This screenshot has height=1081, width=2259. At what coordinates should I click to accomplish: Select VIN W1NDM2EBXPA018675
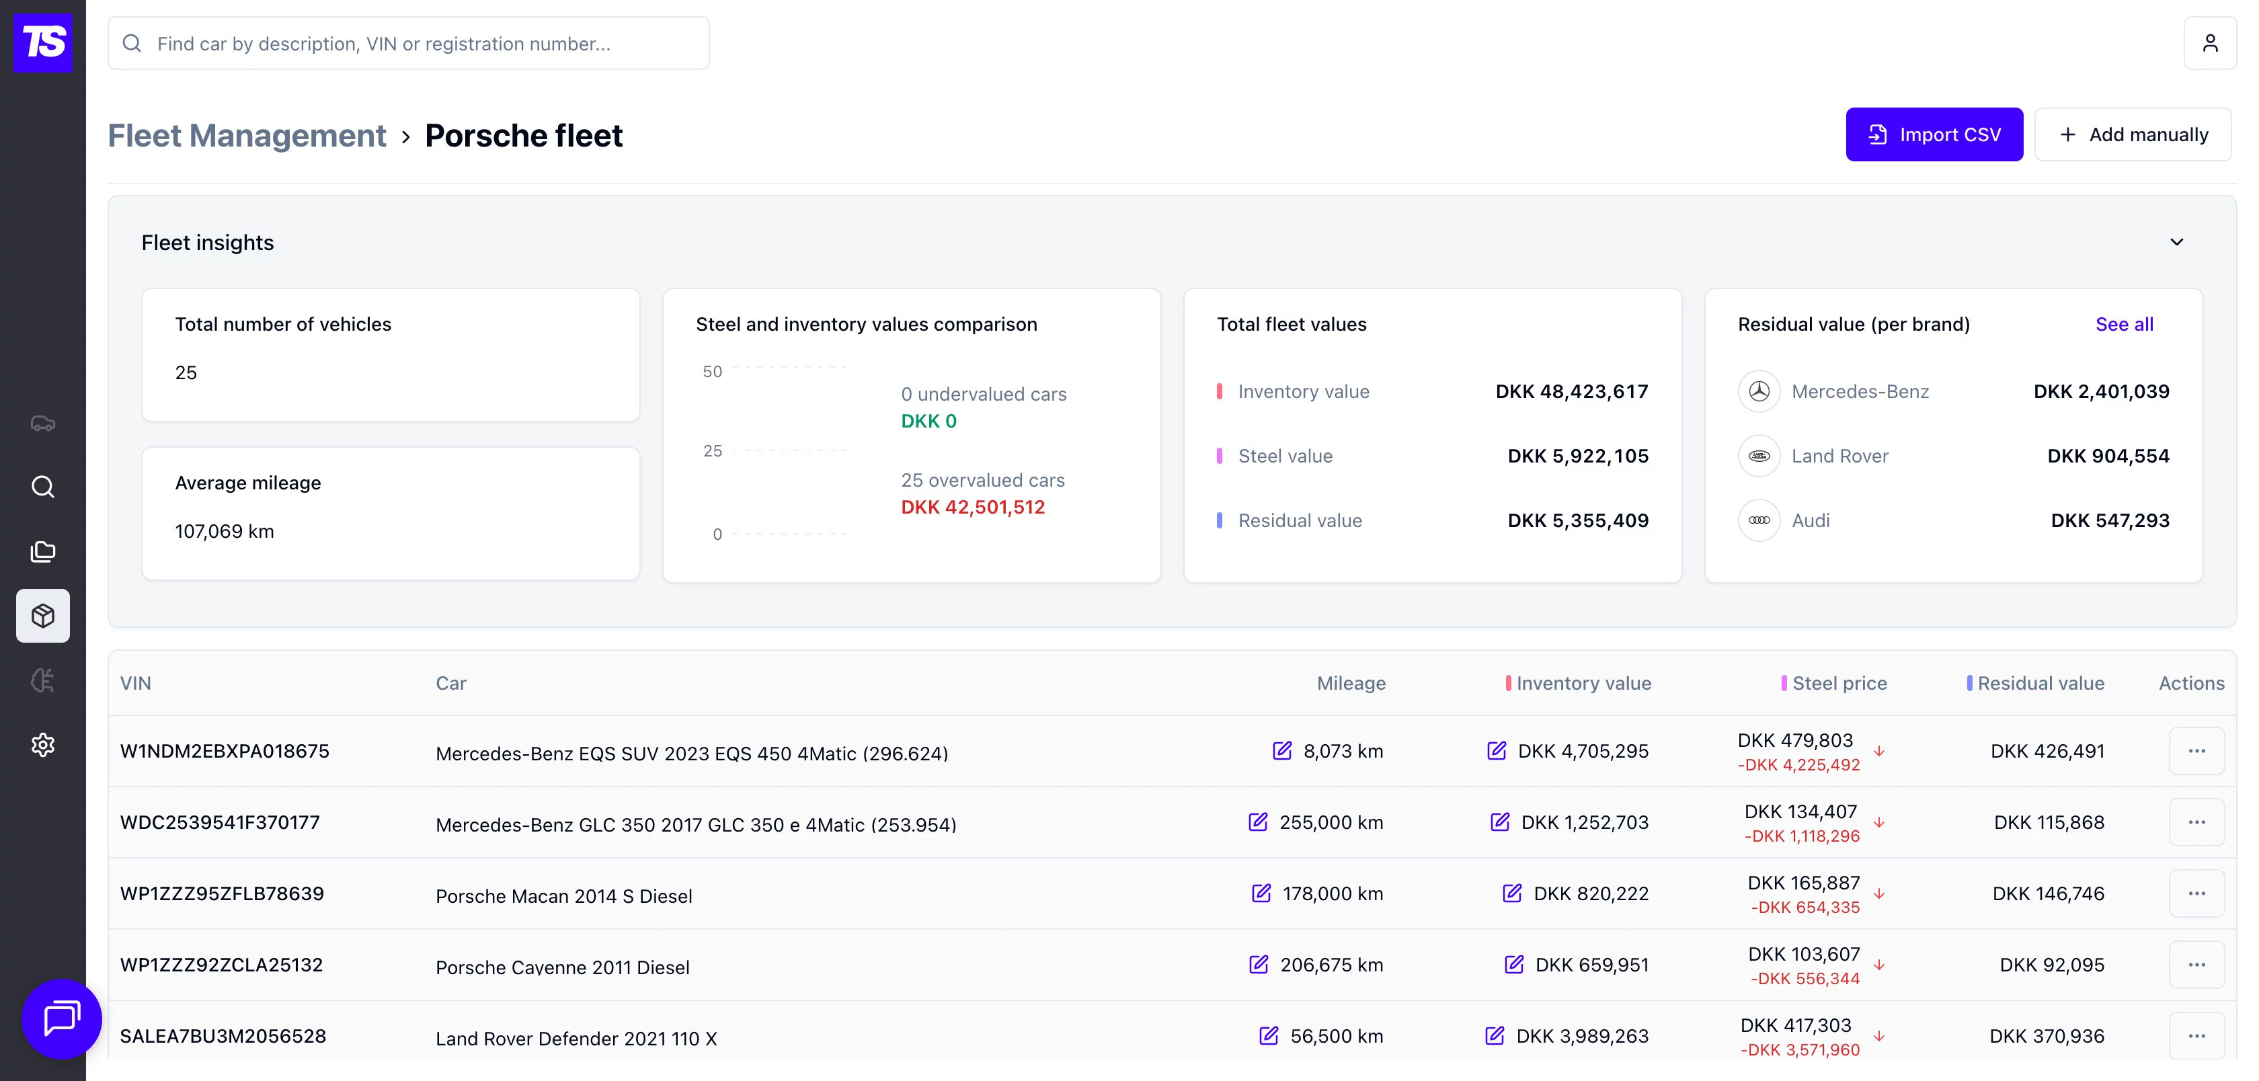(x=225, y=750)
